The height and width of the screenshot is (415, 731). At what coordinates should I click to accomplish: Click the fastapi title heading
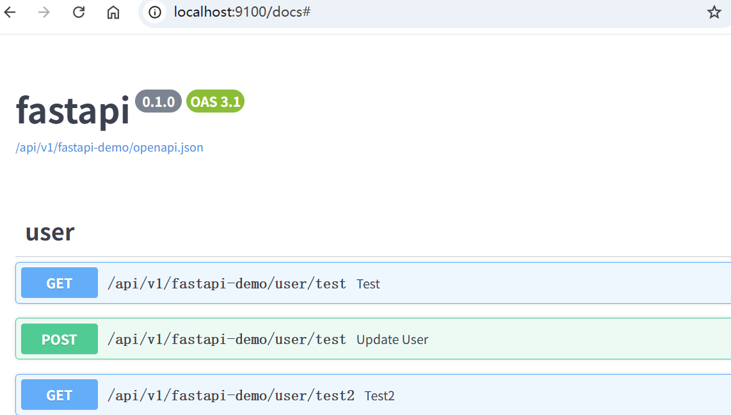click(x=73, y=109)
